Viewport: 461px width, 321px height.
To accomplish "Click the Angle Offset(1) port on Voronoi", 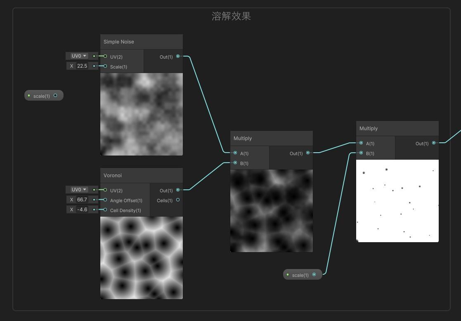I will pyautogui.click(x=106, y=200).
